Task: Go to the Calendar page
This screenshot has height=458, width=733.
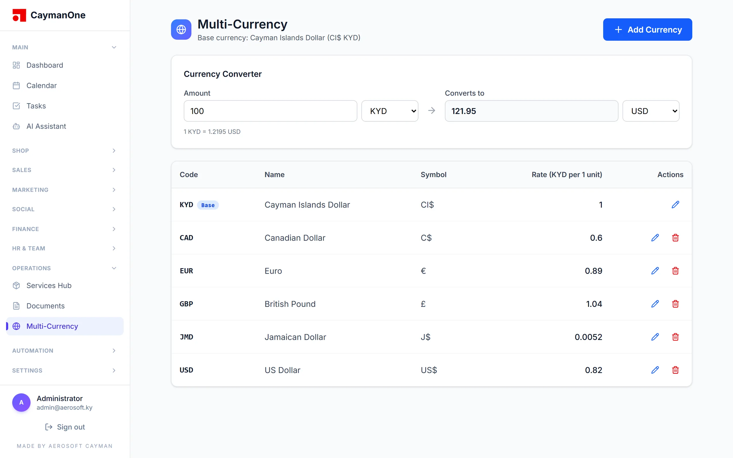Action: 64,85
